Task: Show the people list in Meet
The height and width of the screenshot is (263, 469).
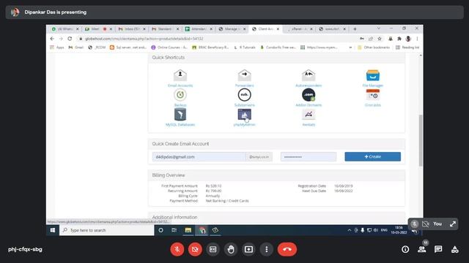Action: tap(422, 249)
